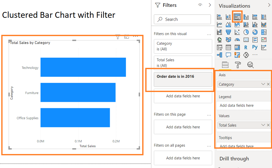Select the Slicer visualization icon
Viewport: 272px width, 168px height.
point(219,47)
